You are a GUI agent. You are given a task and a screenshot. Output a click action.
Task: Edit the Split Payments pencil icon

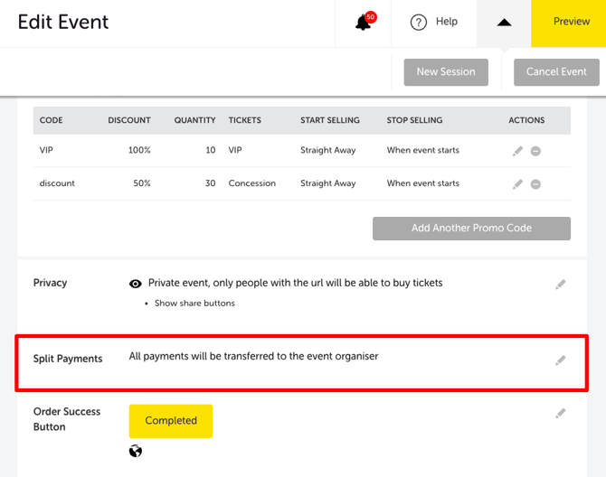click(561, 360)
